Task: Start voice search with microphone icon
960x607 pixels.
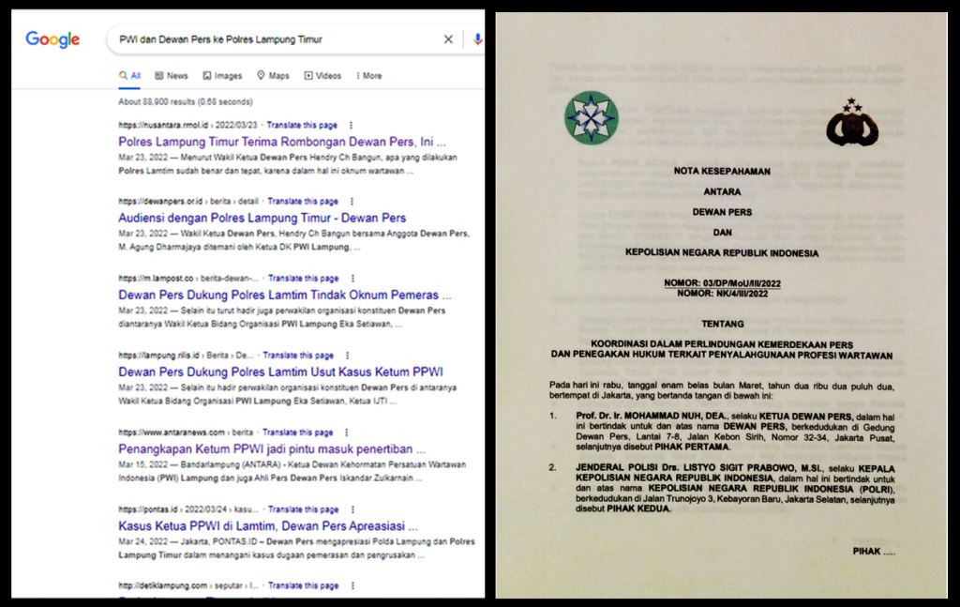Action: pos(477,39)
